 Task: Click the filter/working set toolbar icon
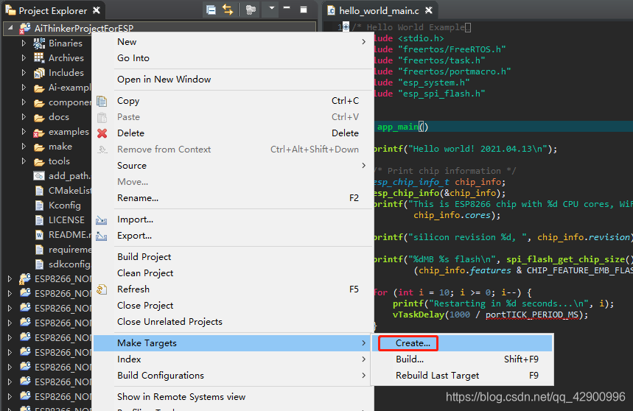pos(251,10)
